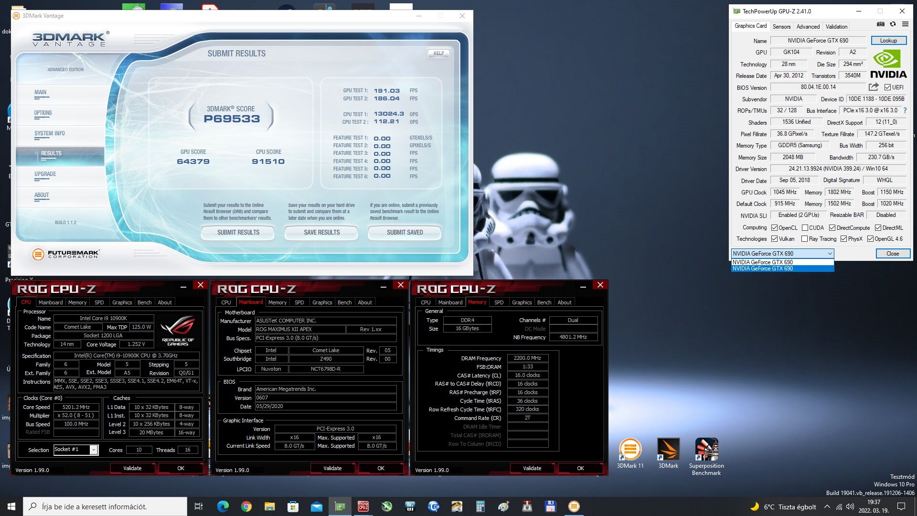Launch Microsoft Edge from the taskbar
The image size is (917, 516).
tap(223, 506)
